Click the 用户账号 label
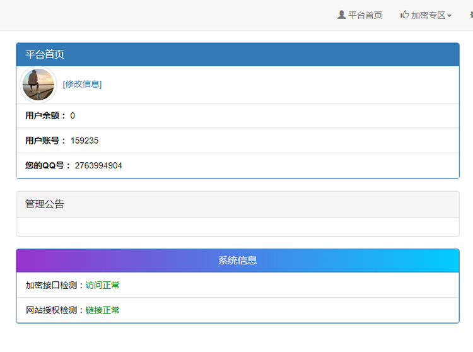Image resolution: width=473 pixels, height=352 pixels. pyautogui.click(x=45, y=141)
